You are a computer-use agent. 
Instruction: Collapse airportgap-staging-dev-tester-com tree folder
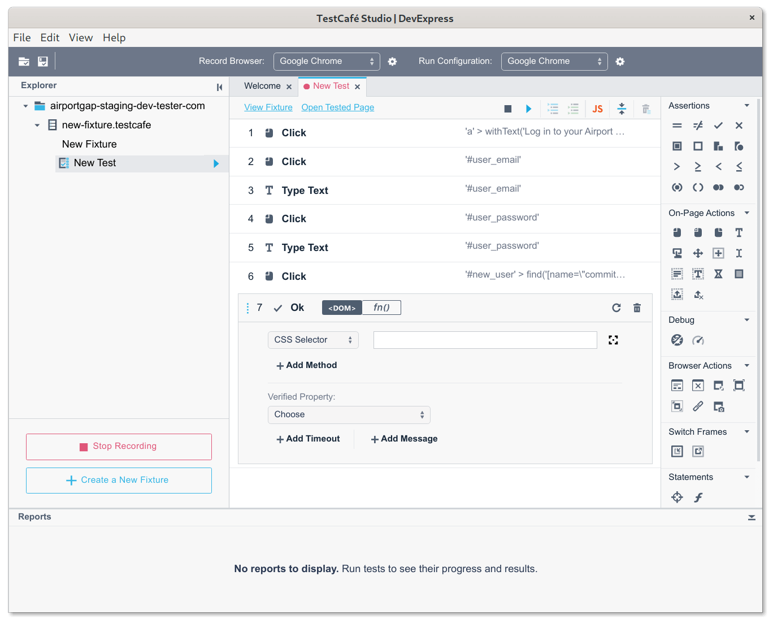[x=25, y=106]
